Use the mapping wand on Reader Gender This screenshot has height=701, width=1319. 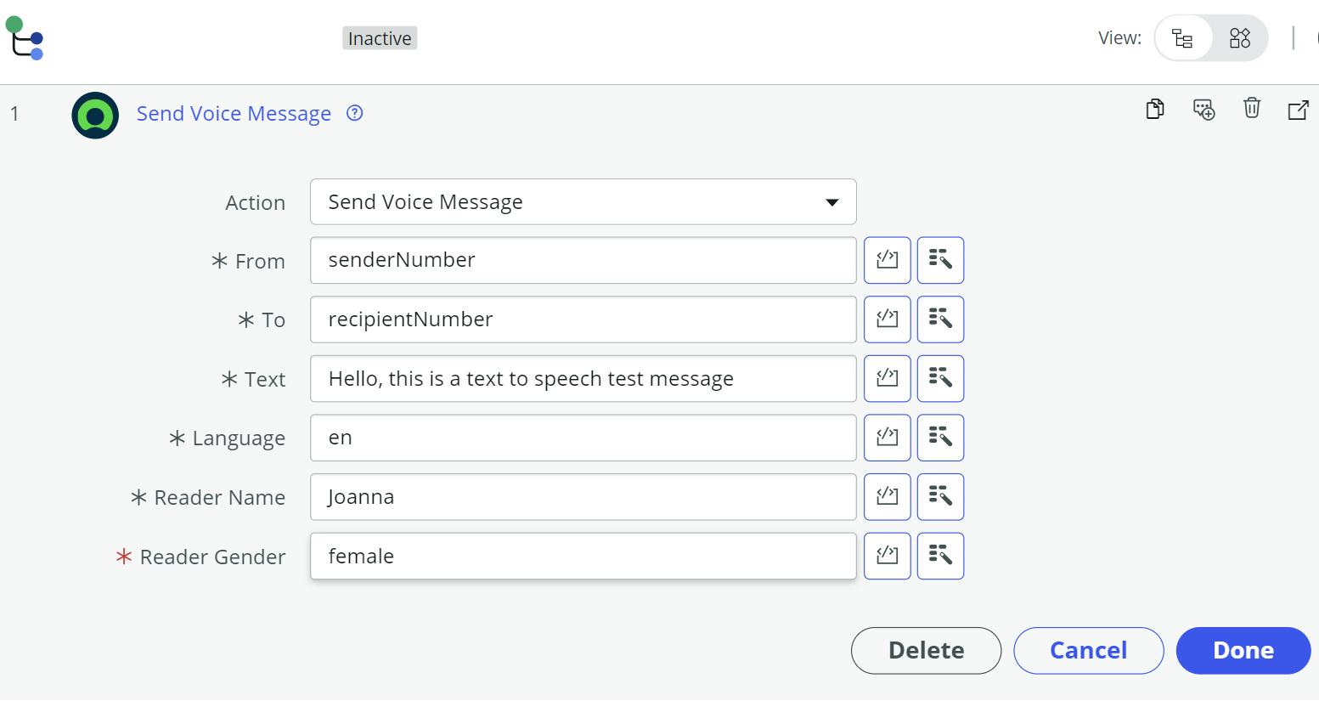(x=940, y=556)
